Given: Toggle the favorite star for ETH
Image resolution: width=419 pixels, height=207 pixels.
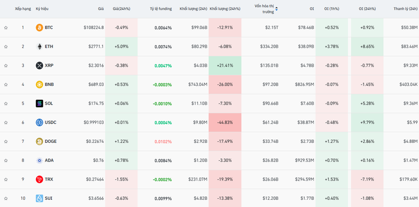Looking at the screenshot, I should 6,47.
